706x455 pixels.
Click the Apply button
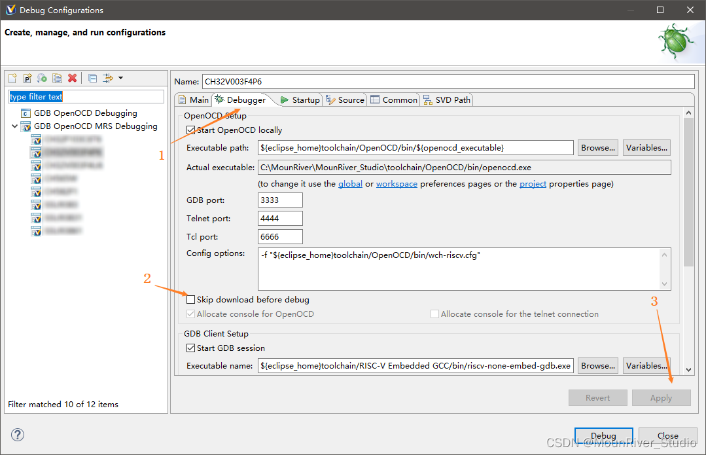coord(661,398)
